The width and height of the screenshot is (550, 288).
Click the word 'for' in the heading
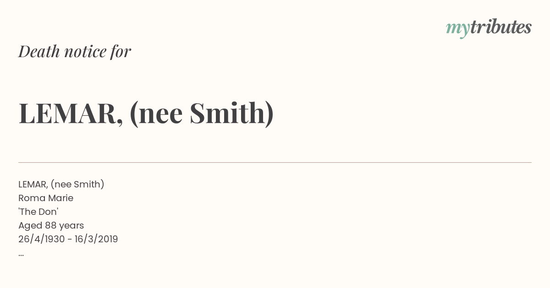click(x=121, y=52)
